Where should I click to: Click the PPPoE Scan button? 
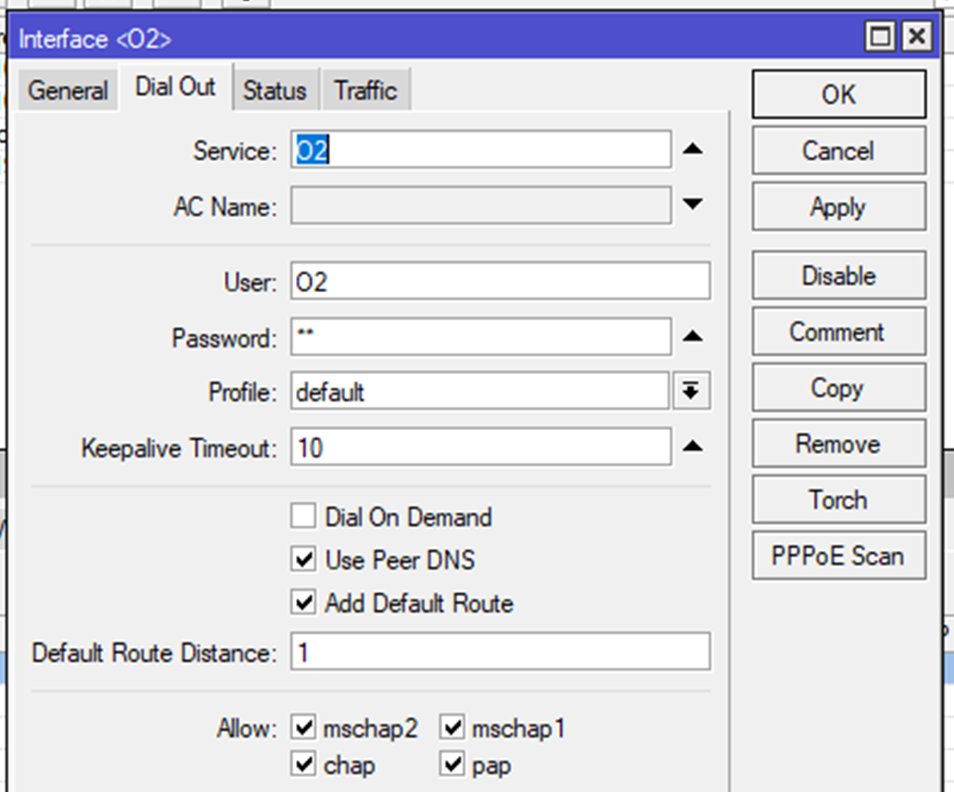click(838, 556)
